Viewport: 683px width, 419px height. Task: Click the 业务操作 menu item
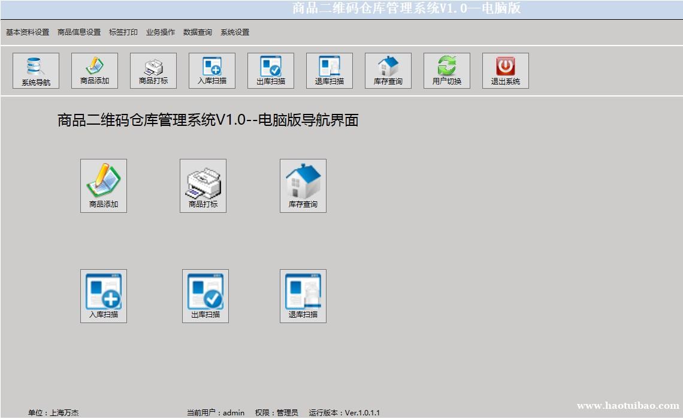[161, 32]
